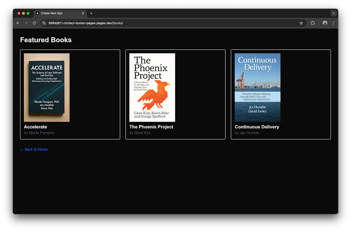Follow the Back to Home link
This screenshot has width=351, height=231.
point(34,149)
